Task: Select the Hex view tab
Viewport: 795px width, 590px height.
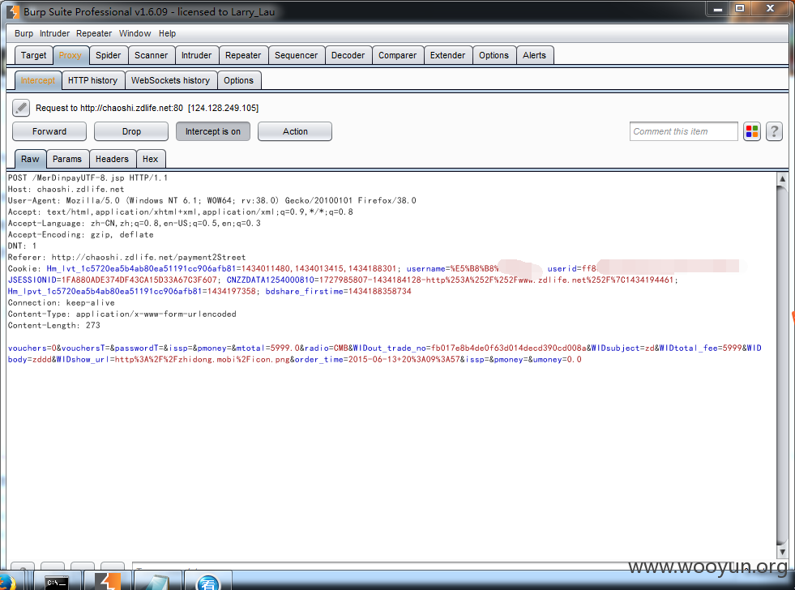Action: [150, 159]
